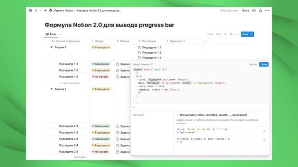Select the Подзадача 2.4 row title
The image size is (298, 167).
point(68,145)
